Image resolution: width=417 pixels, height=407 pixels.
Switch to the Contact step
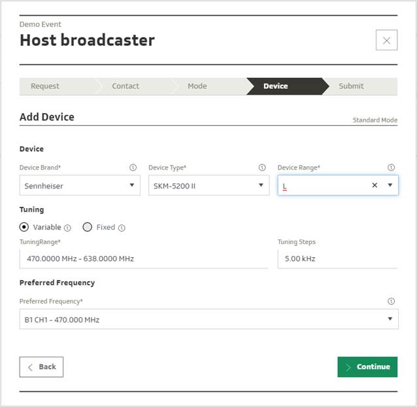pos(125,86)
